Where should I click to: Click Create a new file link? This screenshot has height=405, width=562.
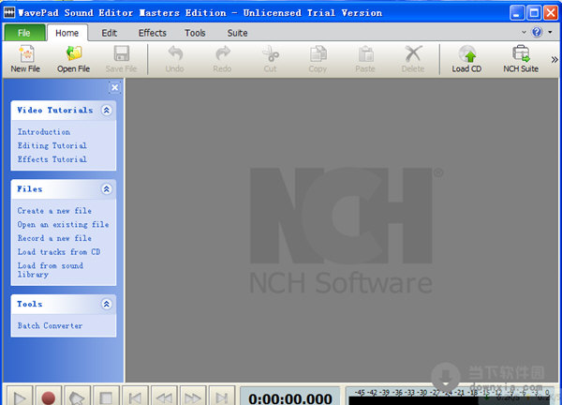(x=54, y=211)
